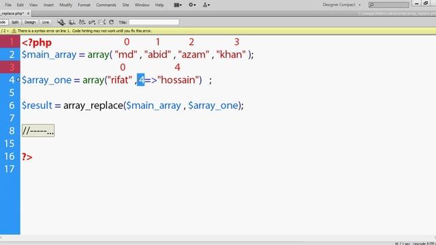436x245 pixels.
Task: Click the search field in the menu bar
Action: pos(388,5)
